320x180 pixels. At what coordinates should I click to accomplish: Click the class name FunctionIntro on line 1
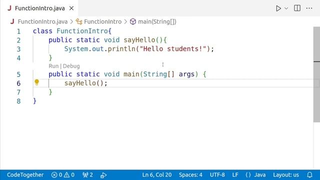[x=82, y=31]
